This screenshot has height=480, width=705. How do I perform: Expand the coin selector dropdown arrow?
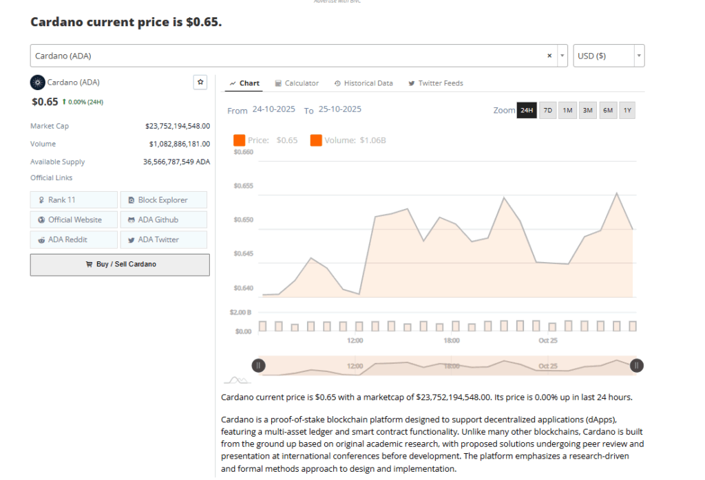562,56
